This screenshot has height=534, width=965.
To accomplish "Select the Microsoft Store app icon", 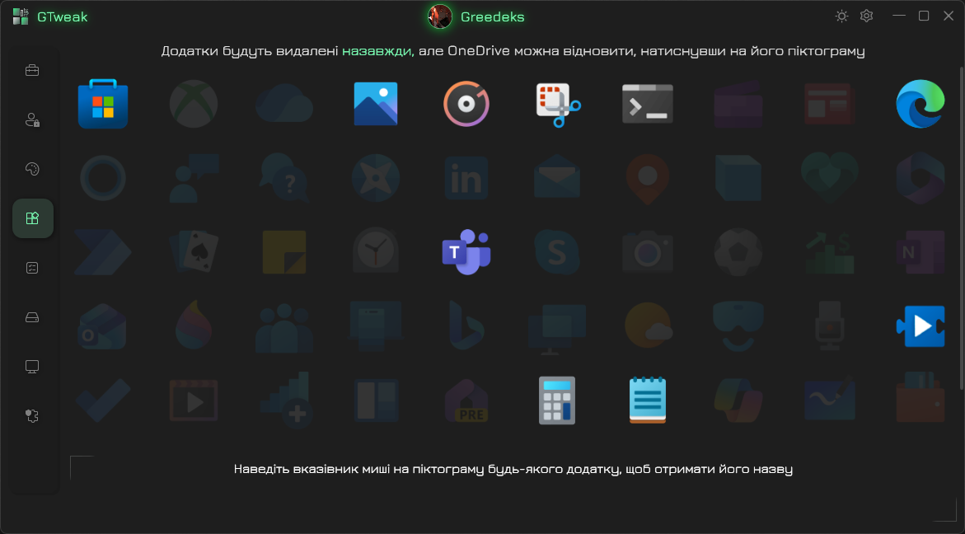I will click(103, 104).
